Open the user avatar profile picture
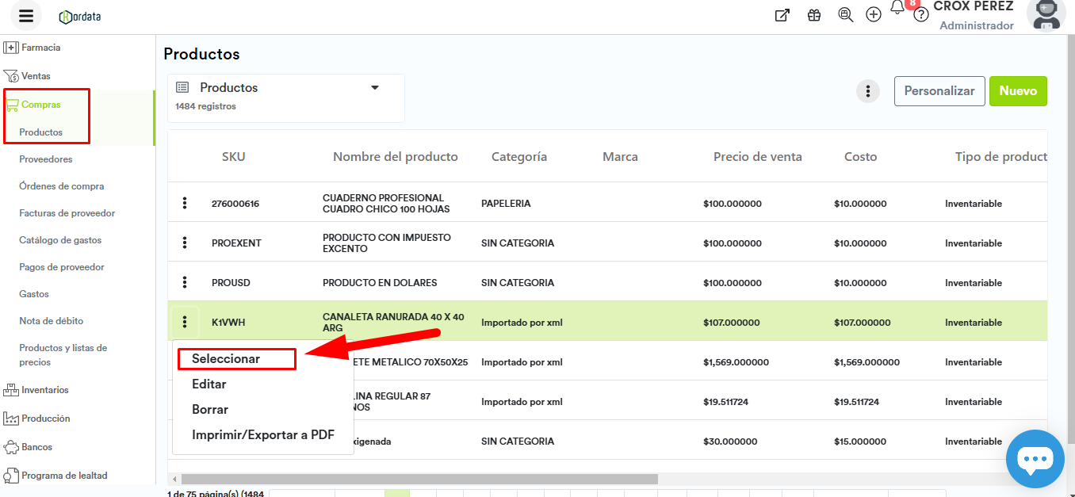 tap(1046, 15)
